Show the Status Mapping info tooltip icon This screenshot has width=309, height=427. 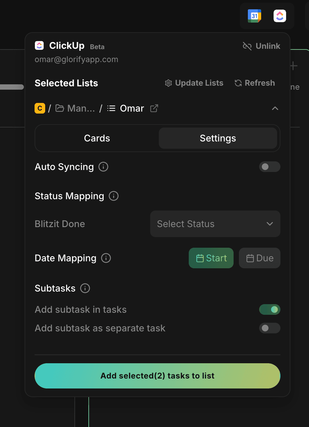point(114,196)
